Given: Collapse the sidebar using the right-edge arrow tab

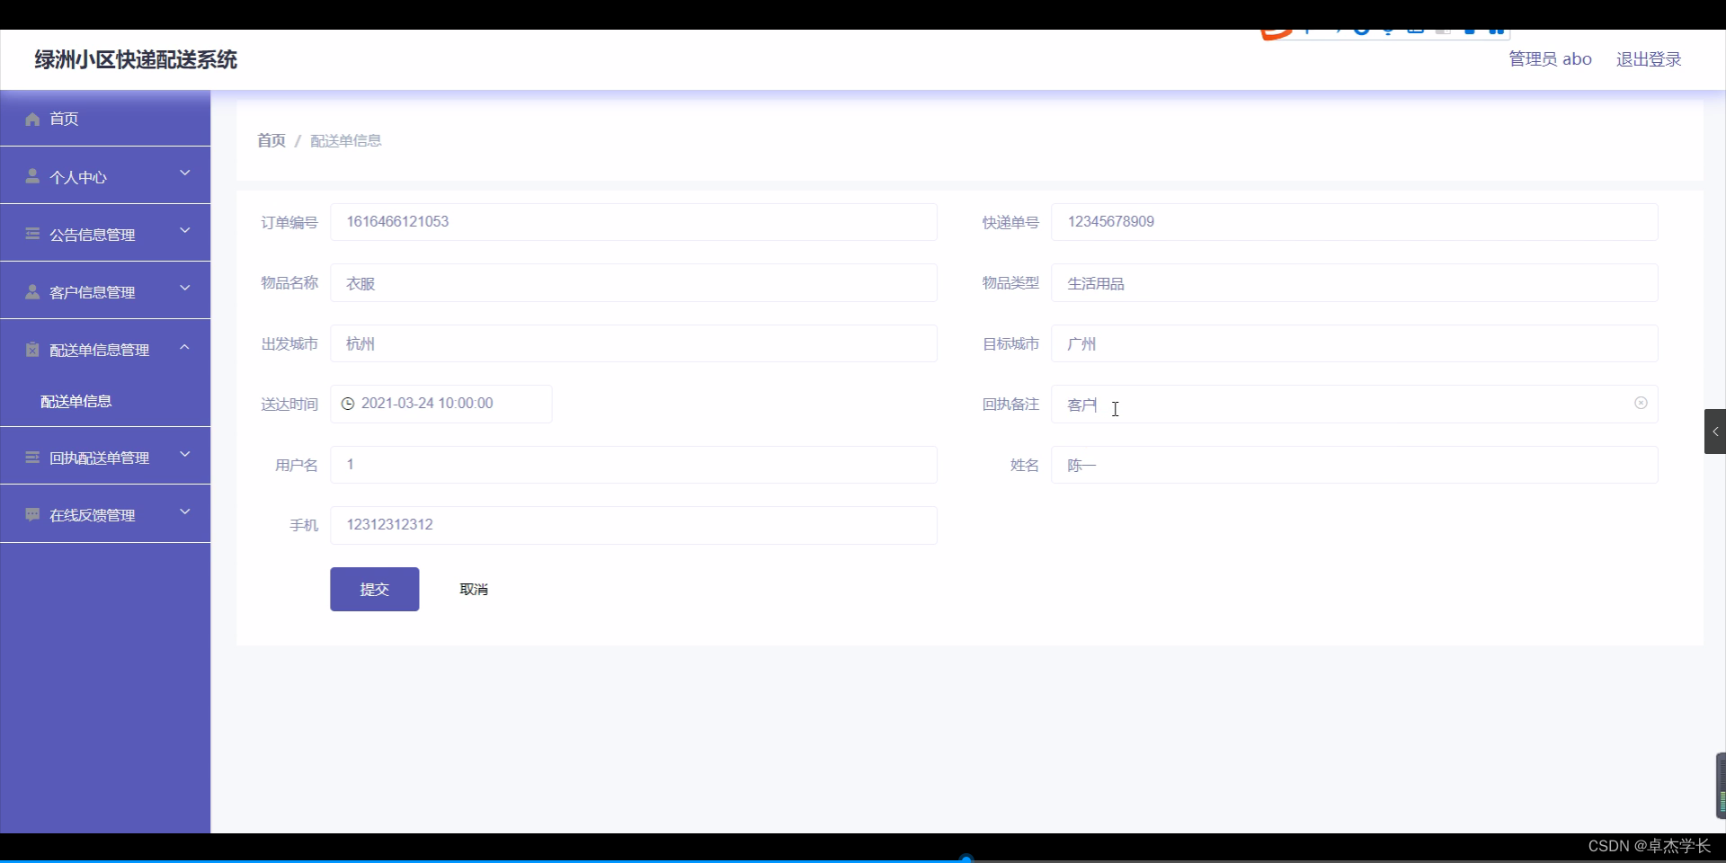Looking at the screenshot, I should [x=1715, y=431].
